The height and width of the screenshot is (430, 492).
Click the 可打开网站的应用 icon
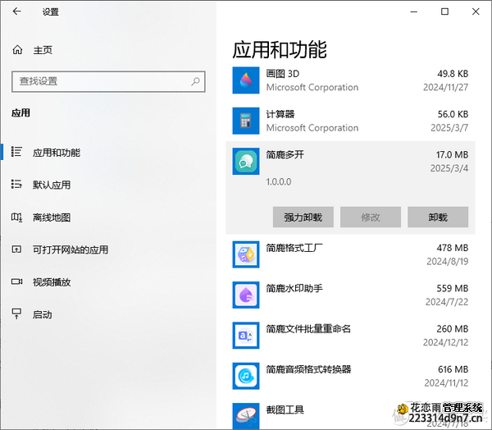click(16, 249)
